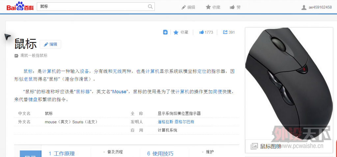
Task: Open the Mouse link
Action: (x=119, y=92)
